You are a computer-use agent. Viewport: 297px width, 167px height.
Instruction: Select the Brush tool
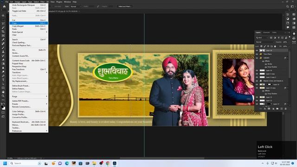(x=3, y=48)
